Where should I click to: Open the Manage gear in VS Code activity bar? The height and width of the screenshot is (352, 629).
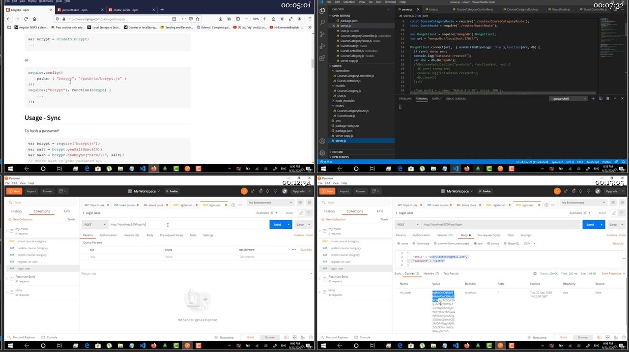[322, 153]
